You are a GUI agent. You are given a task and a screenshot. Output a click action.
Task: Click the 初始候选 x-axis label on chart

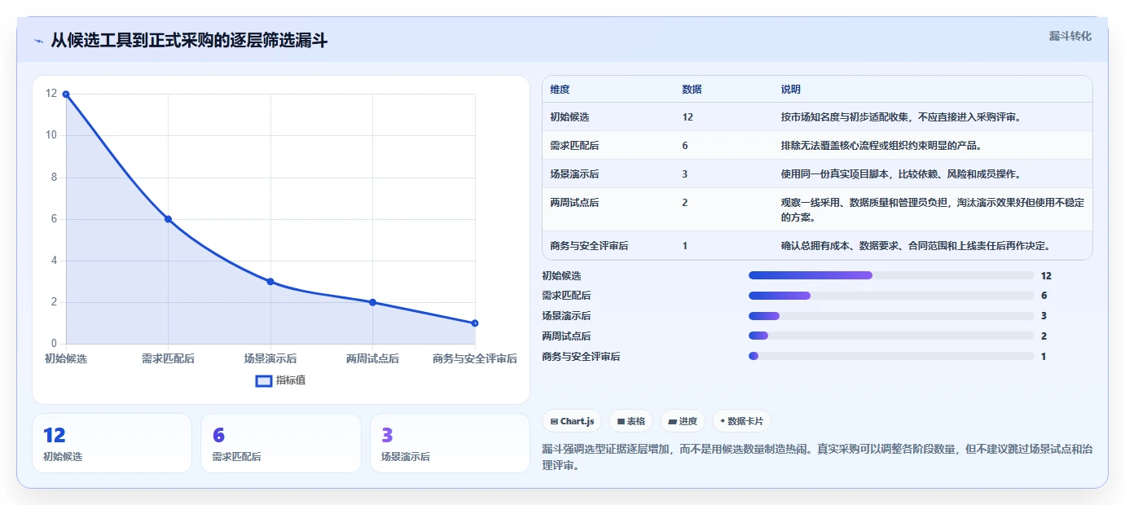click(66, 358)
